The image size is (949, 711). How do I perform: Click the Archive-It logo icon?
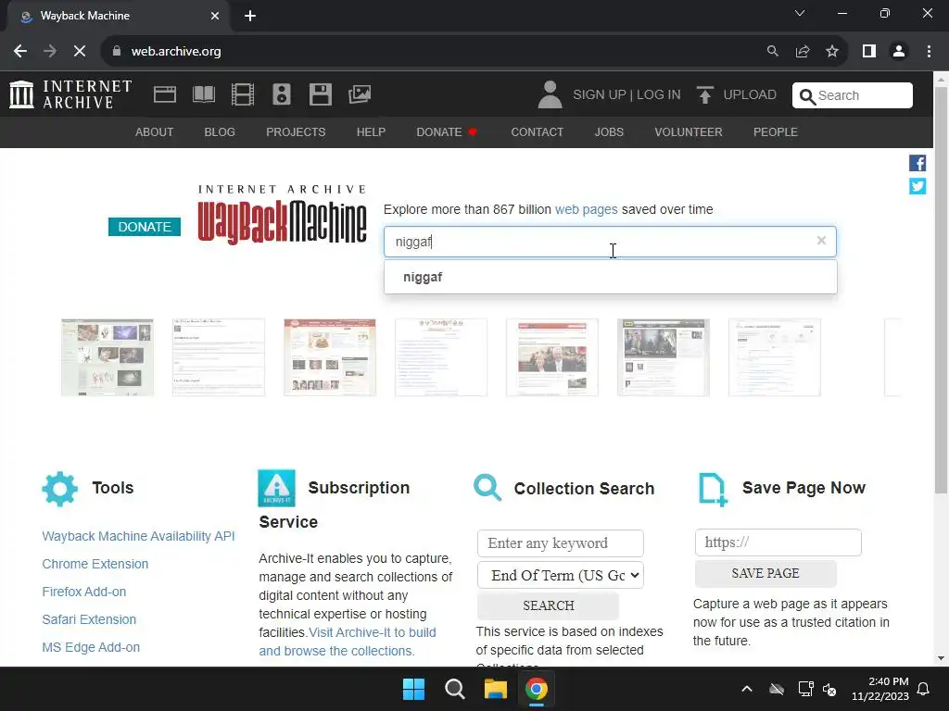click(276, 489)
